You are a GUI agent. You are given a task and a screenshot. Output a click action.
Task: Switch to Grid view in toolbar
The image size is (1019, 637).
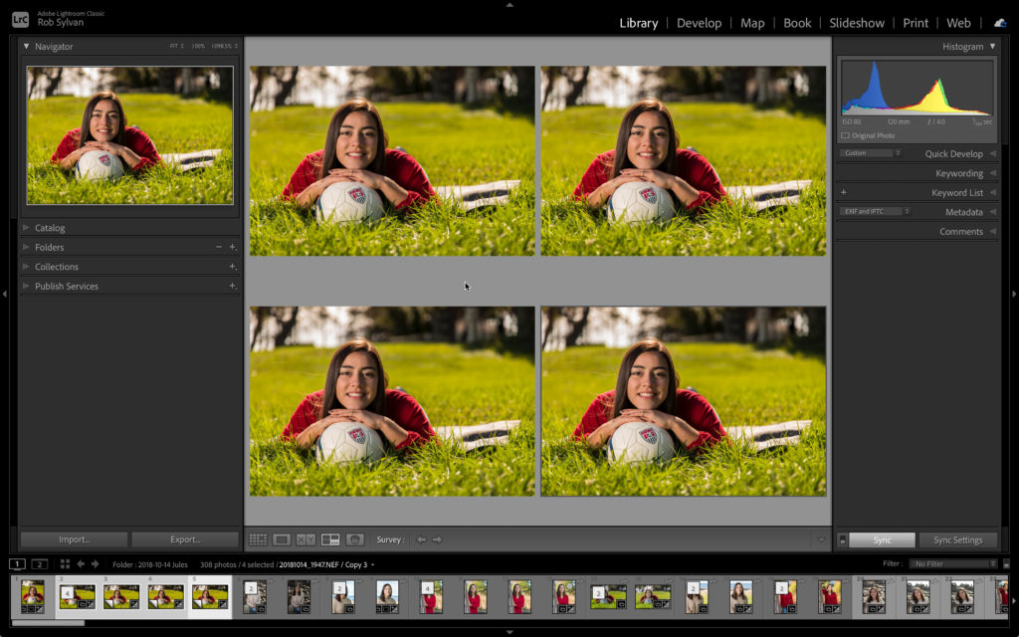click(258, 539)
